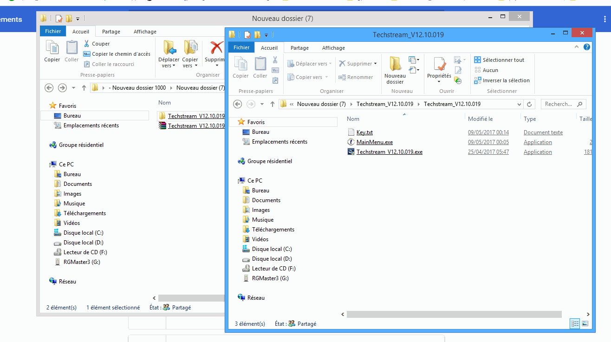The height and width of the screenshot is (342, 611).
Task: Open Groupe résidentiel in back window sidebar
Action: (x=76, y=145)
